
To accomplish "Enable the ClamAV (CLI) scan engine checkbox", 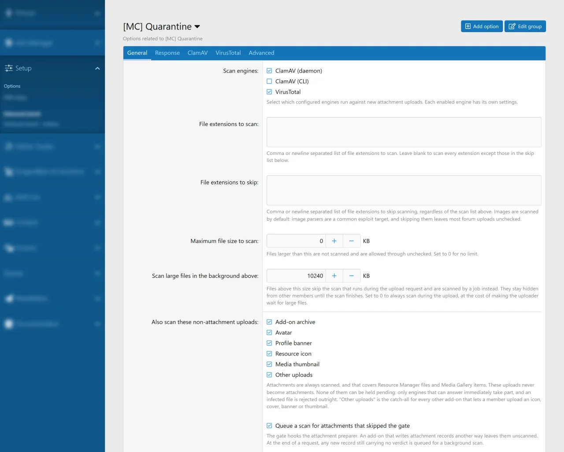I will click(269, 81).
